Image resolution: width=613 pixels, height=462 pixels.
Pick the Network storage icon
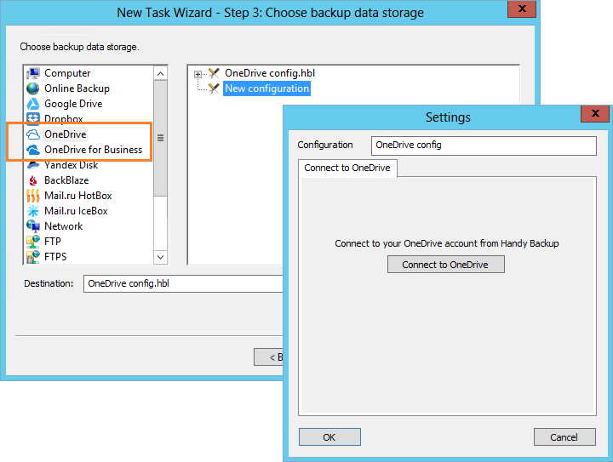33,226
